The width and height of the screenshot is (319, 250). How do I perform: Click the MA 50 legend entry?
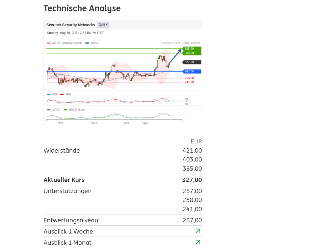tap(92, 43)
